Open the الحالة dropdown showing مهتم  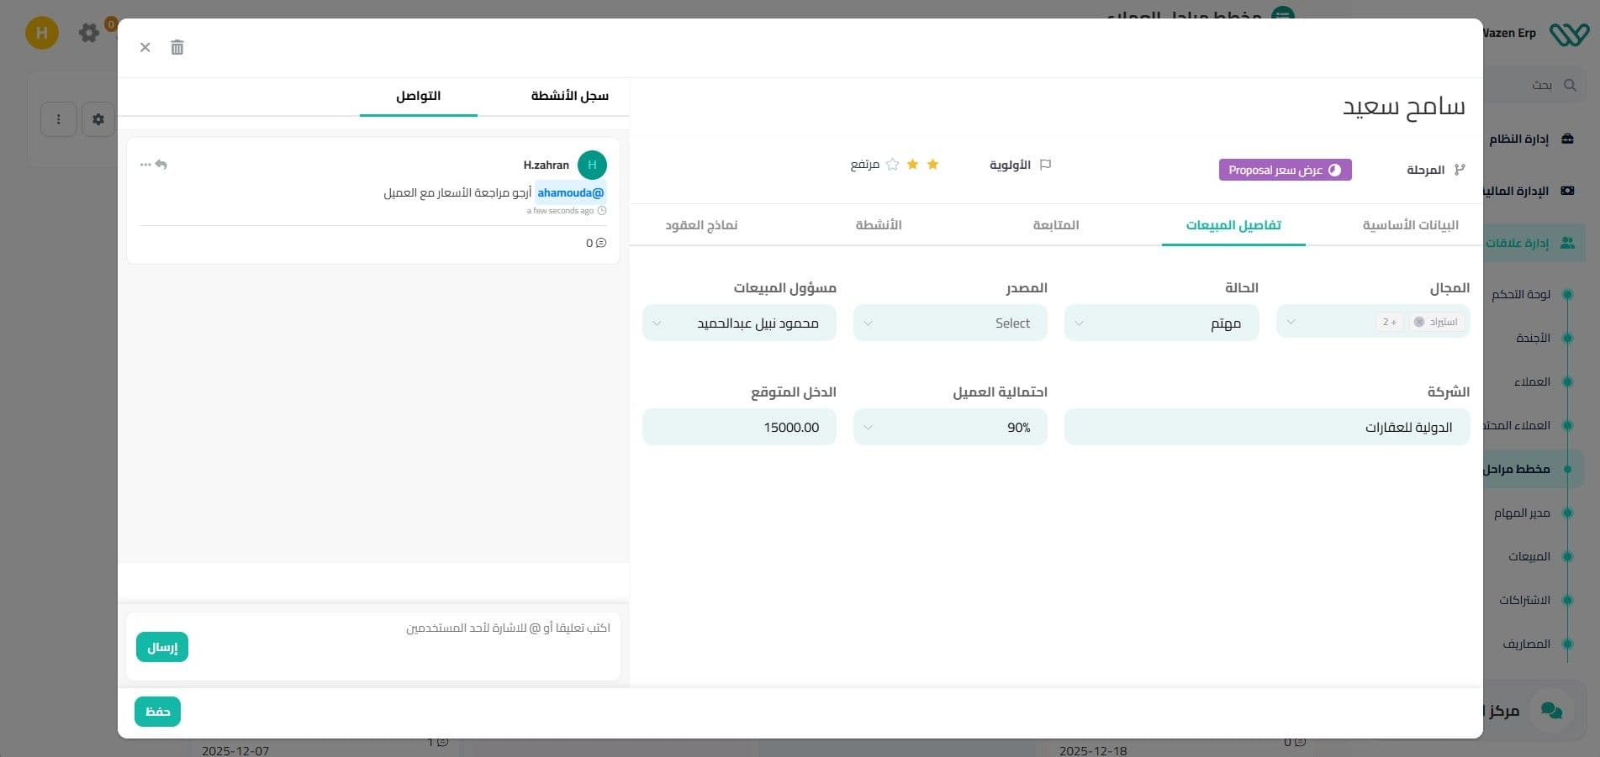pyautogui.click(x=1161, y=323)
